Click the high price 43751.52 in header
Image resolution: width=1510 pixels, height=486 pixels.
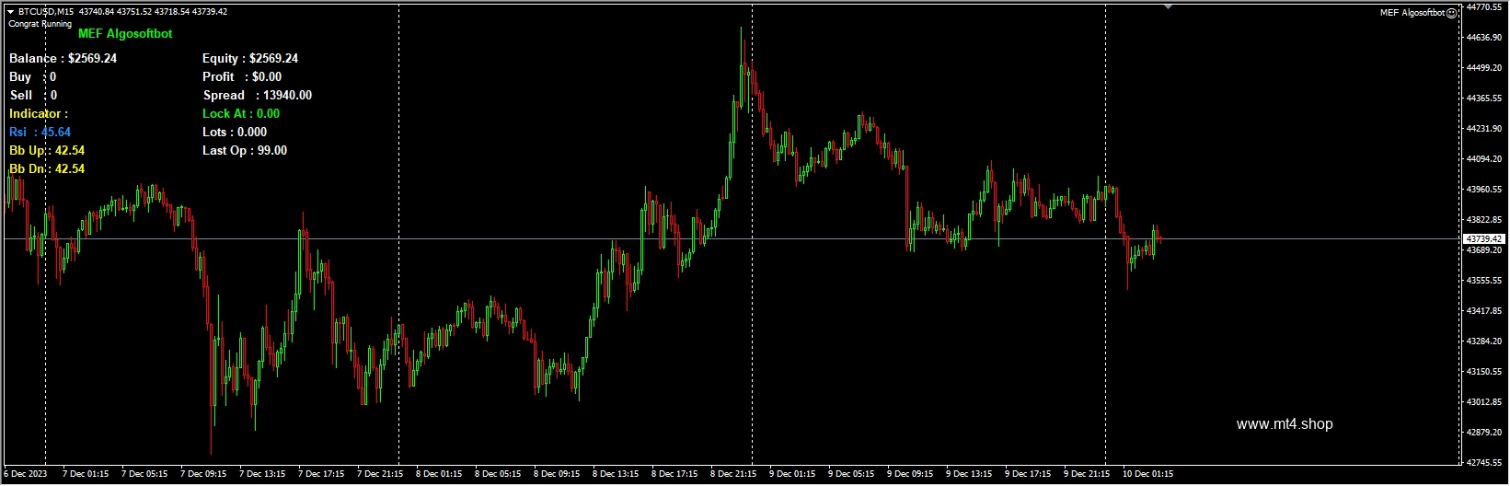(134, 12)
